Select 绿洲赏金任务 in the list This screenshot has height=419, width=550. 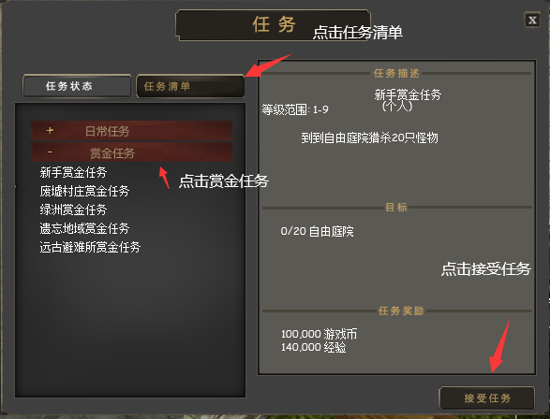73,209
